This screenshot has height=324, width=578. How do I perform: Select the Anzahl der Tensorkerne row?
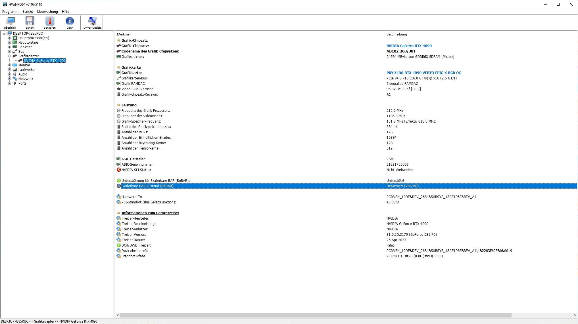pos(346,148)
